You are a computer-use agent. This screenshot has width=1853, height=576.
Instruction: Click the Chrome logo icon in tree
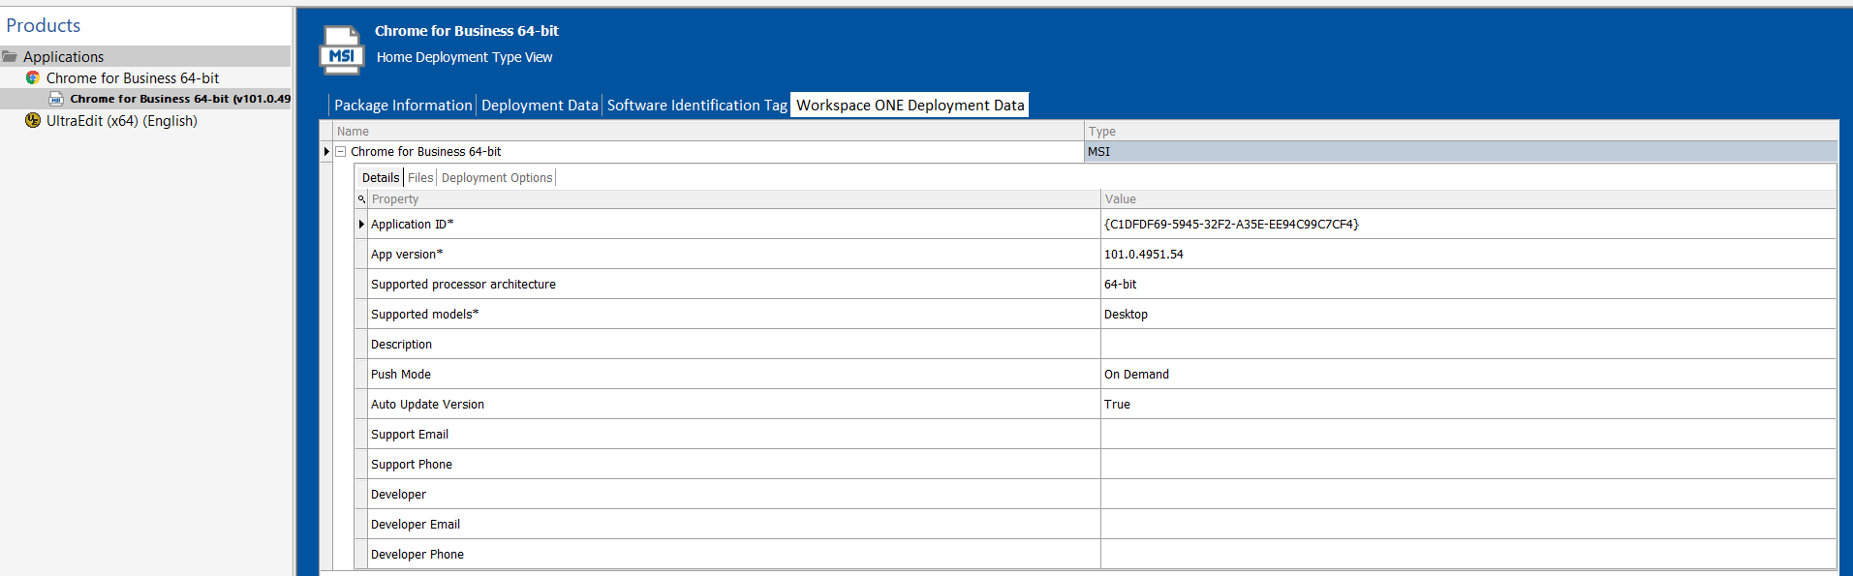[x=33, y=78]
